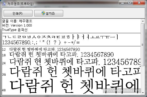This screenshot has width=147, height=97.
Task: Maximize the font viewer window
Action: tap(129, 3)
